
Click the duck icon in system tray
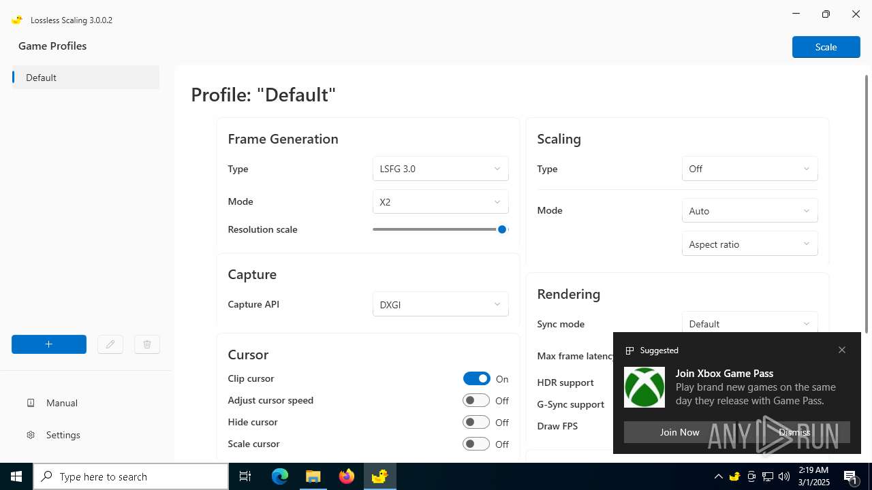[734, 476]
